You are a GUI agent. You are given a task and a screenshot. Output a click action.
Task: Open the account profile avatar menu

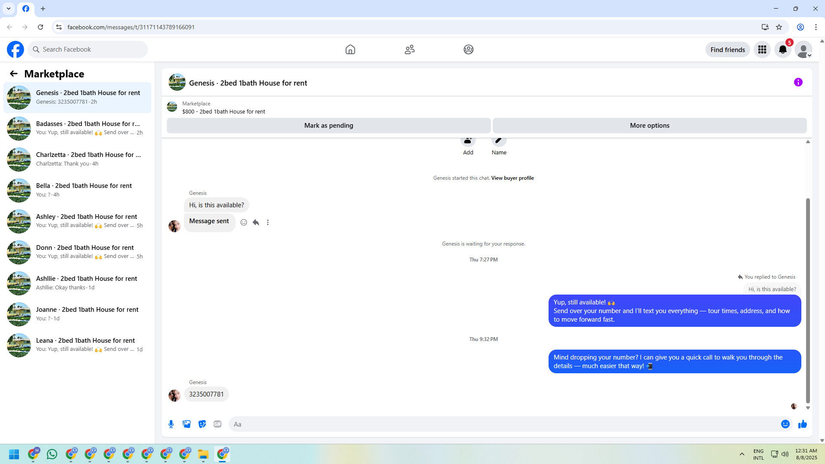[x=804, y=49]
